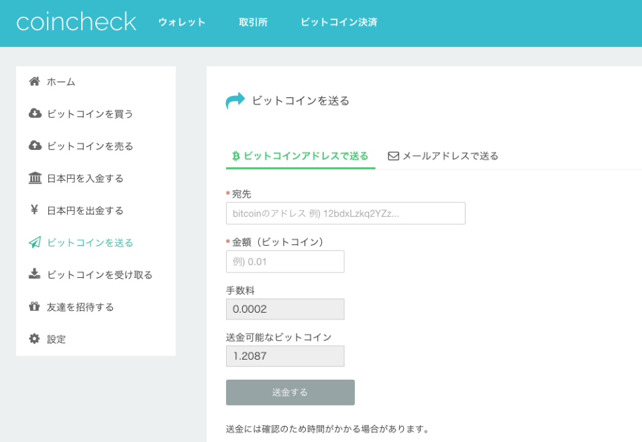Screen dimensions: 642x442
Task: Click the gray 送金する button
Action: click(x=290, y=392)
